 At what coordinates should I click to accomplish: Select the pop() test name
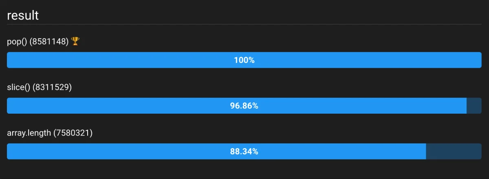click(17, 41)
